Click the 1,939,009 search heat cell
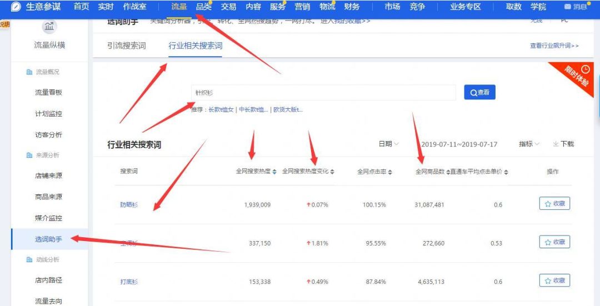This screenshot has height=306, width=600. 257,204
